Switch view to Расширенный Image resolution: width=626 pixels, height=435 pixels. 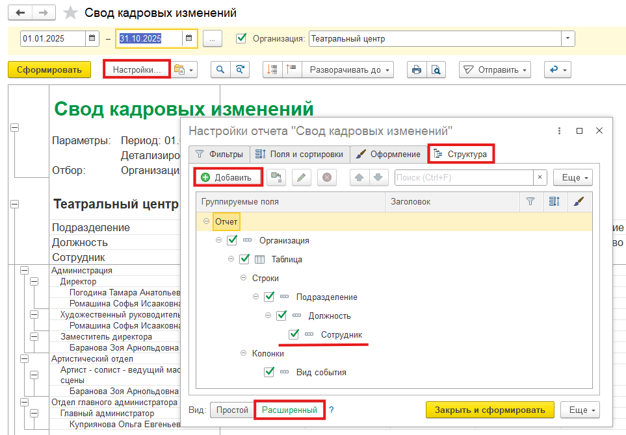tap(289, 410)
